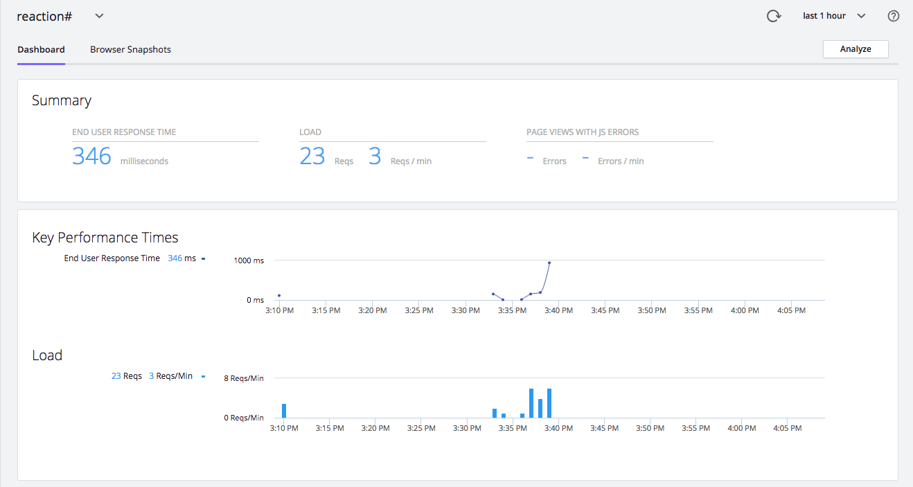This screenshot has height=487, width=913.
Task: Select the peak response-time point near 3:39 PM
Action: (x=549, y=263)
